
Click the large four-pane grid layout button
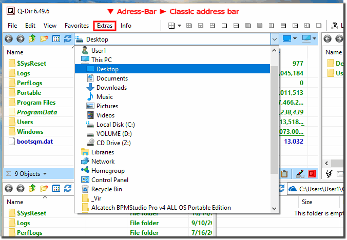[171, 26]
